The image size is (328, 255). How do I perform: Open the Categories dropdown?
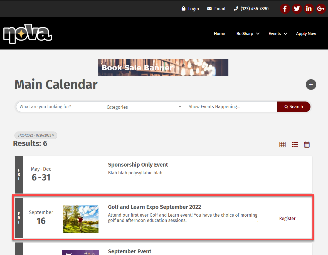tap(144, 107)
